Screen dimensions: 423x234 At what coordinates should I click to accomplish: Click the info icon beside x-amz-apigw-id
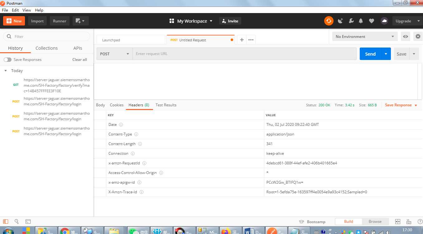139,182
